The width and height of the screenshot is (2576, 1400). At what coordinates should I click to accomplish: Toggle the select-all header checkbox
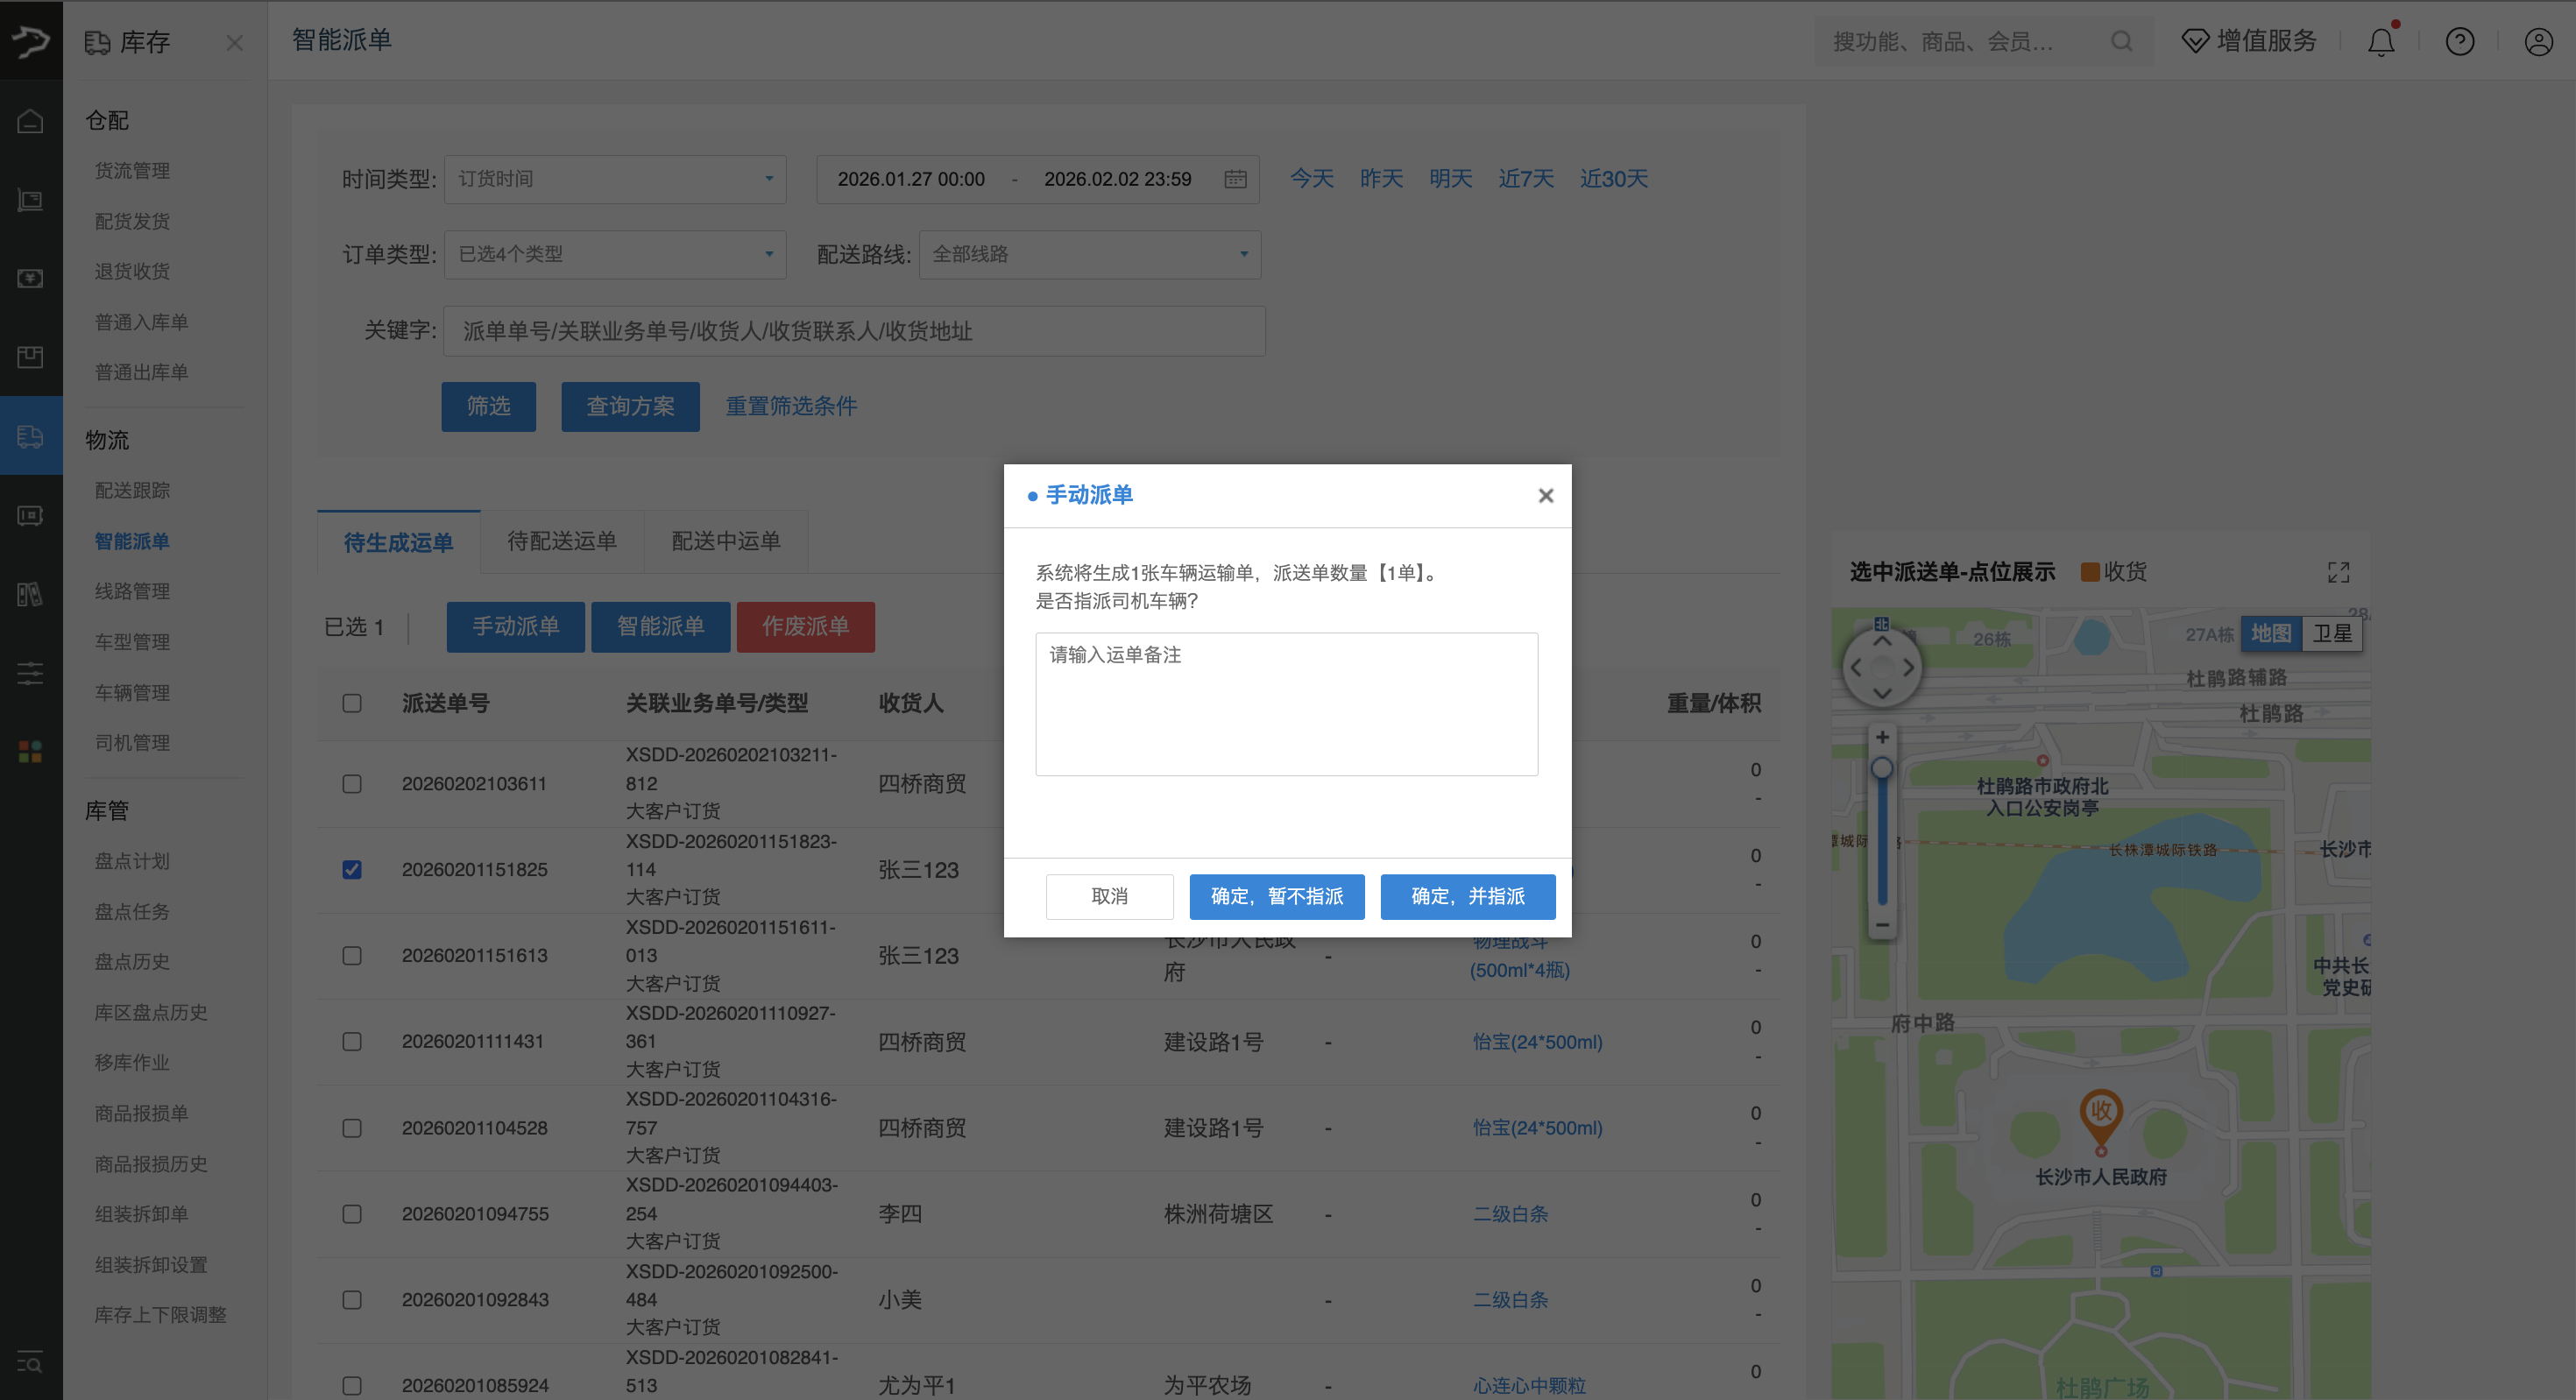click(x=352, y=703)
